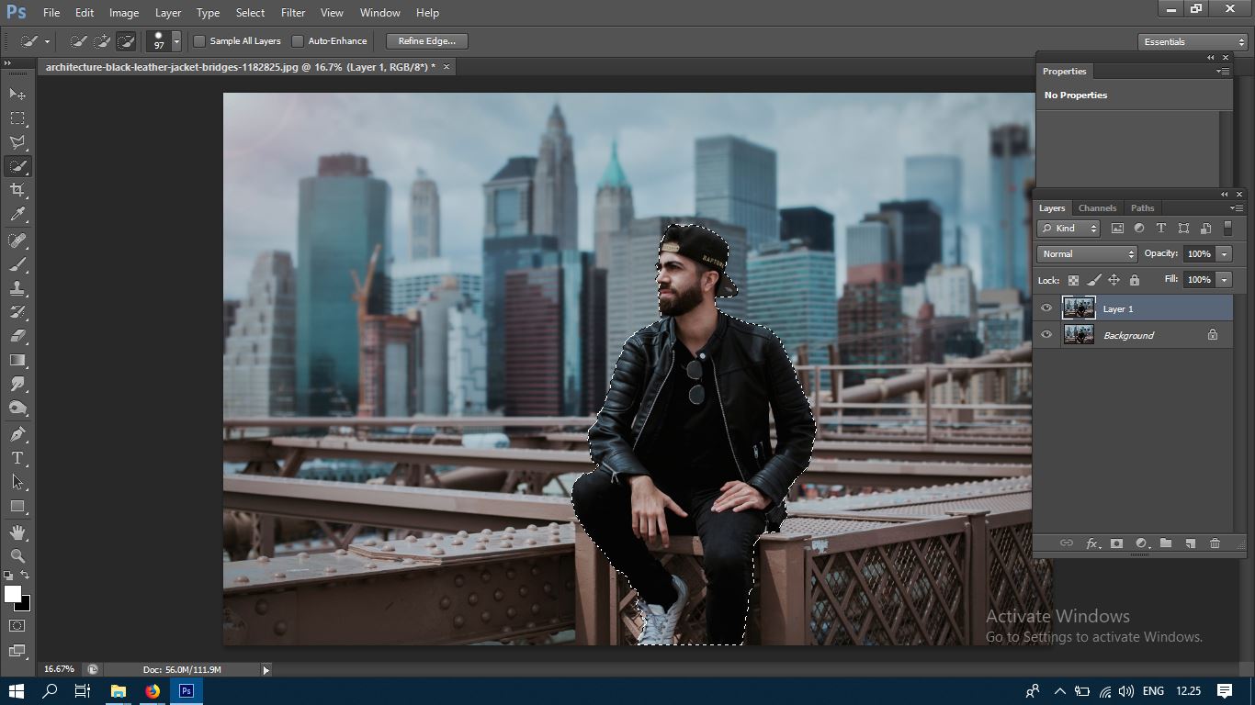Select the Zoom tool
Image resolution: width=1255 pixels, height=705 pixels.
(17, 556)
